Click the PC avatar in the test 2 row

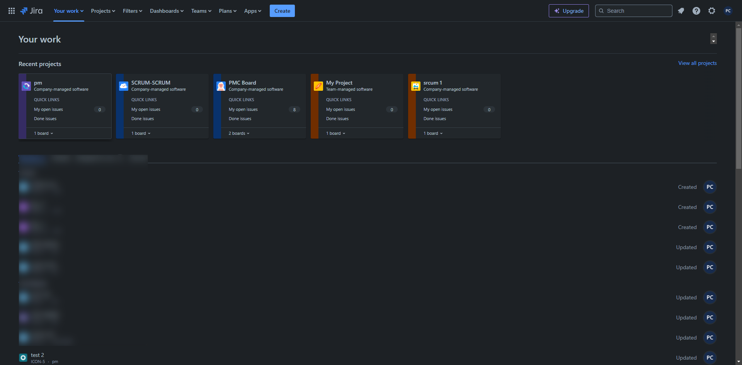coord(710,358)
